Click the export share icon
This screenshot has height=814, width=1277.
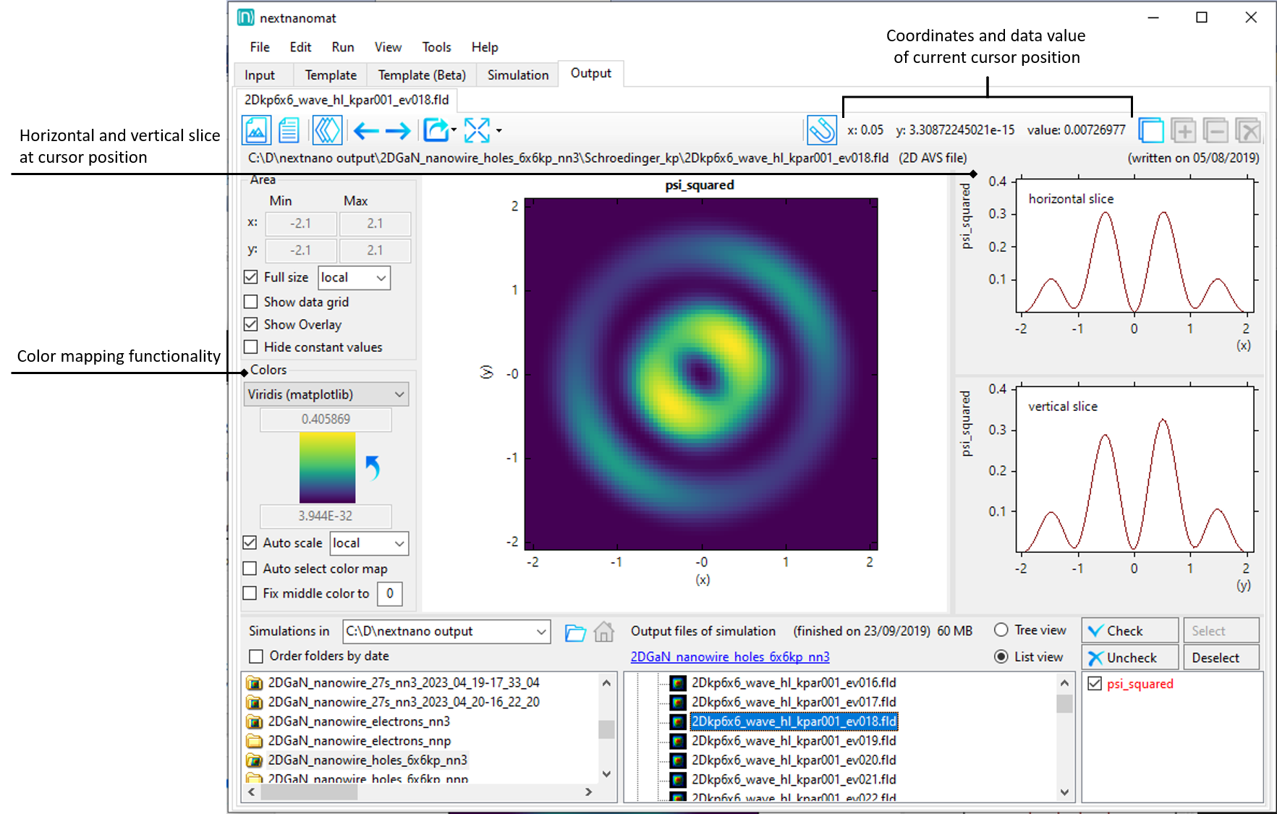436,131
